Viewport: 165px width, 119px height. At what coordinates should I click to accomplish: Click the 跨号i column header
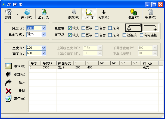pyautogui.click(x=35, y=63)
